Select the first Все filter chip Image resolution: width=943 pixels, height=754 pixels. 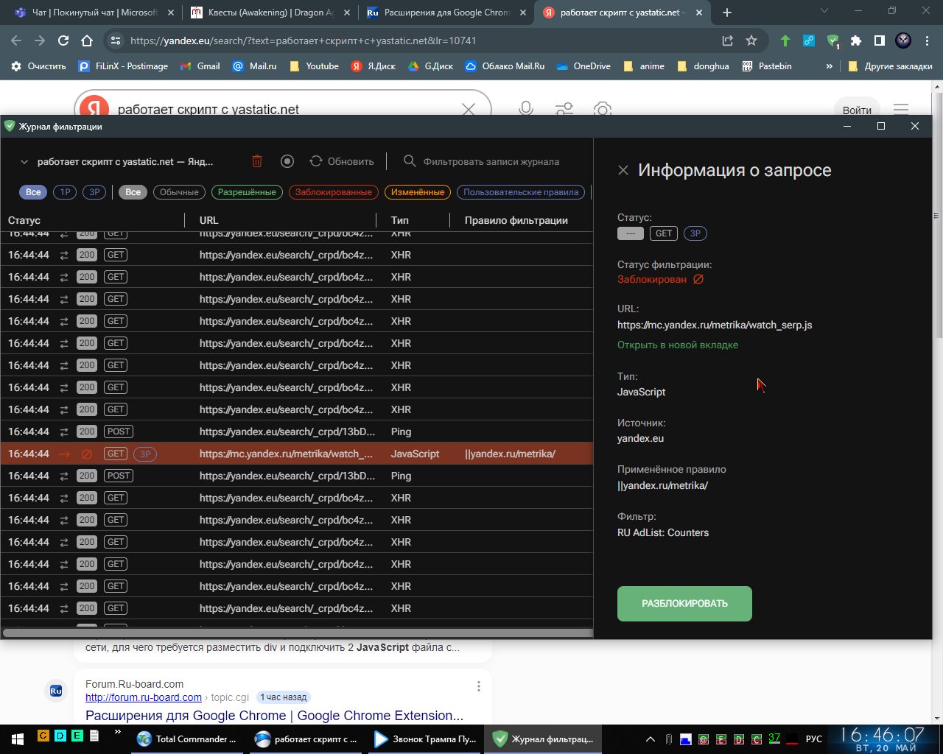click(x=33, y=192)
